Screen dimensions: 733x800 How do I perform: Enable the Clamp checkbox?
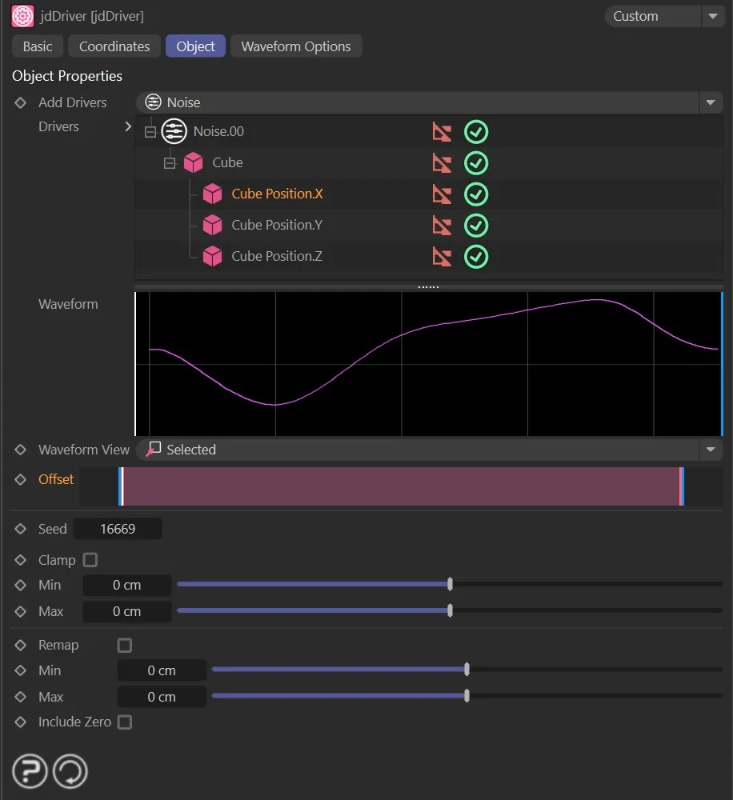(90, 560)
